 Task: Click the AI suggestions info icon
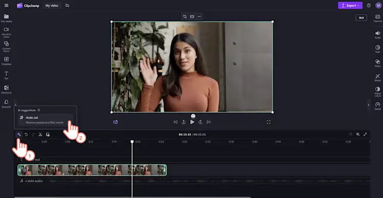(x=39, y=110)
